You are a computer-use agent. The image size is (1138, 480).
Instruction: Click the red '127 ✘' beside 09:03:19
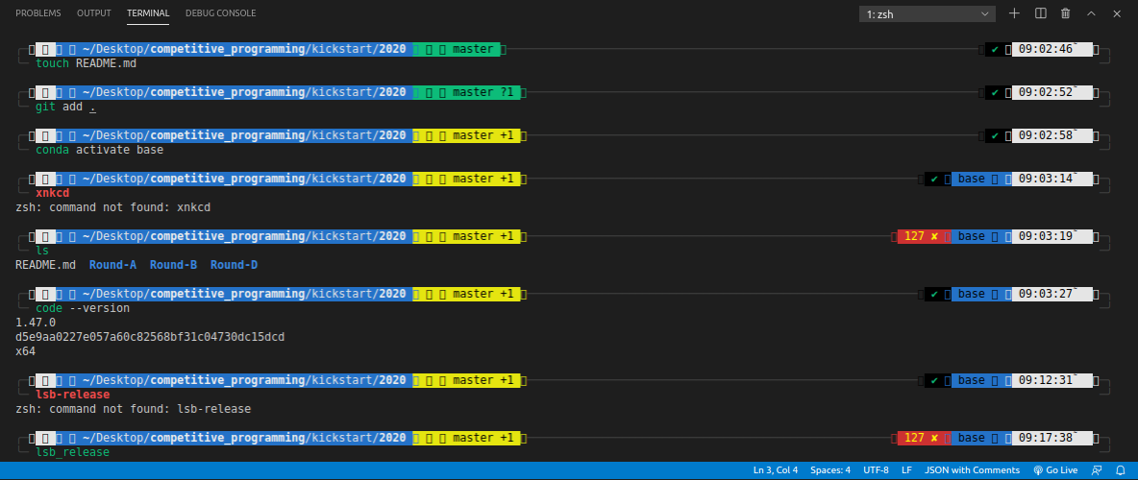922,236
